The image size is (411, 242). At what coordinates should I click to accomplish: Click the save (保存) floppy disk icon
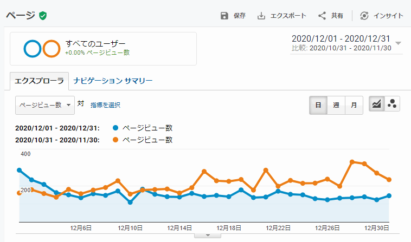pos(224,16)
